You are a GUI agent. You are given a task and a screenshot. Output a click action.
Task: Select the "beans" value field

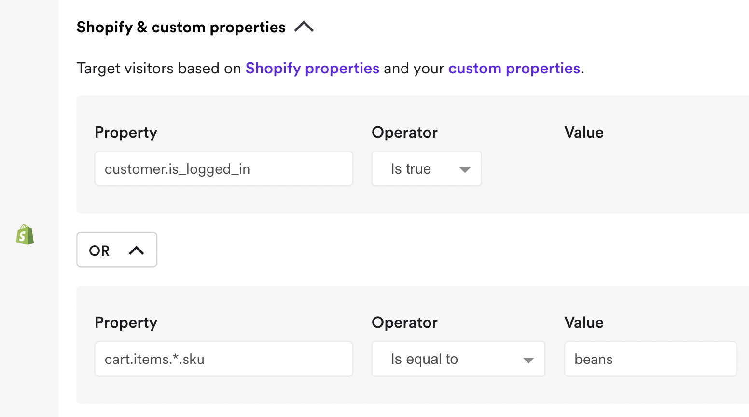click(x=651, y=359)
